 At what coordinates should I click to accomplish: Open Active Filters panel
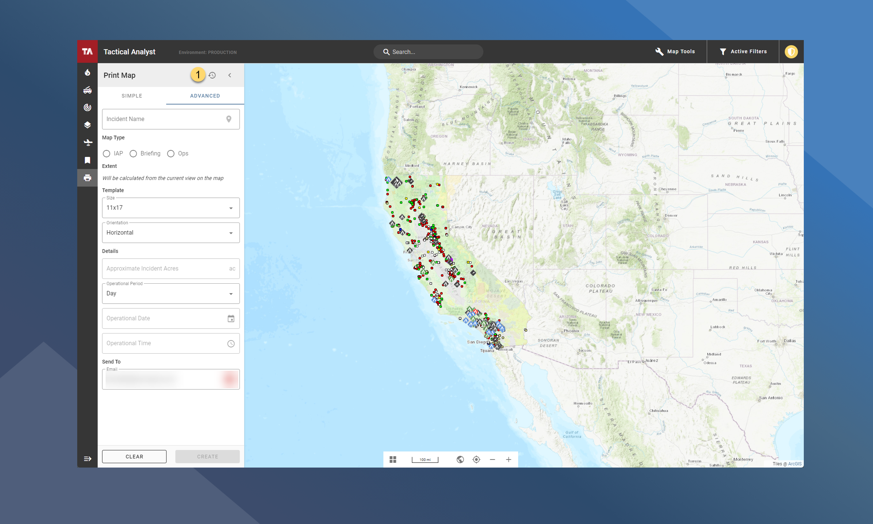pyautogui.click(x=743, y=52)
